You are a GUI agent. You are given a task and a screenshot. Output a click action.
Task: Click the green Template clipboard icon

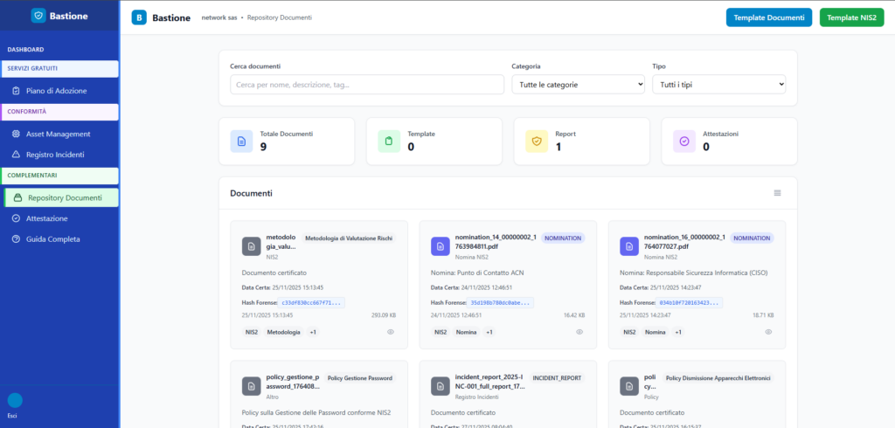point(389,141)
